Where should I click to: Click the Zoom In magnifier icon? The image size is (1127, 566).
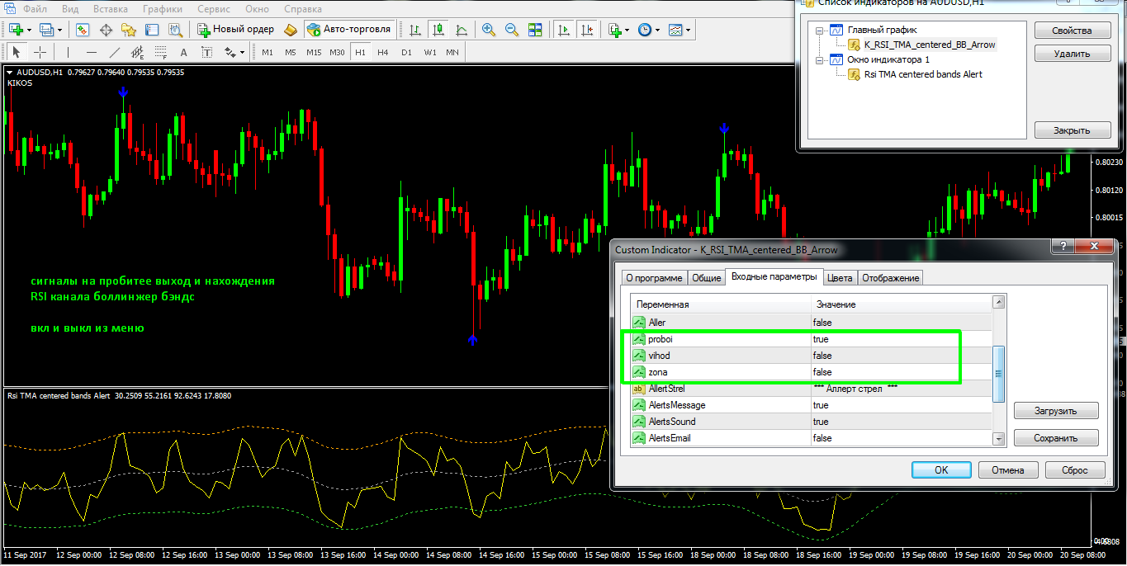[489, 30]
